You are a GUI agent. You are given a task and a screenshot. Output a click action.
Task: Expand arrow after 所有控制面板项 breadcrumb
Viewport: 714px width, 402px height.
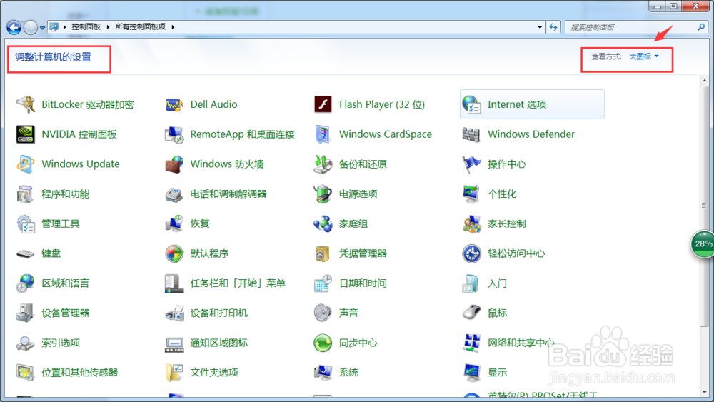(173, 27)
